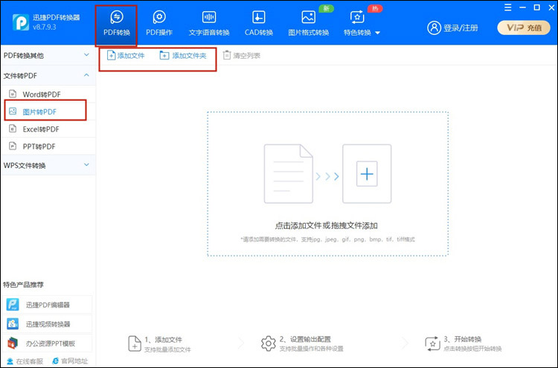
Task: Click the 迅捷PDF转换器 logo icon
Action: (x=20, y=22)
